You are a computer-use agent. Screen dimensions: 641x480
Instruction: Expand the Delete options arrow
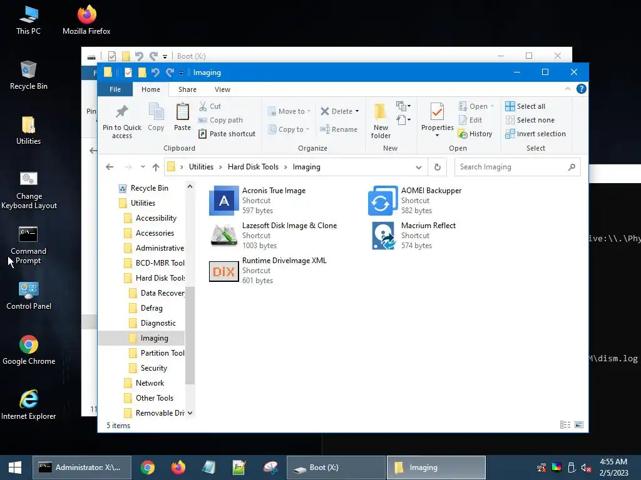point(357,111)
